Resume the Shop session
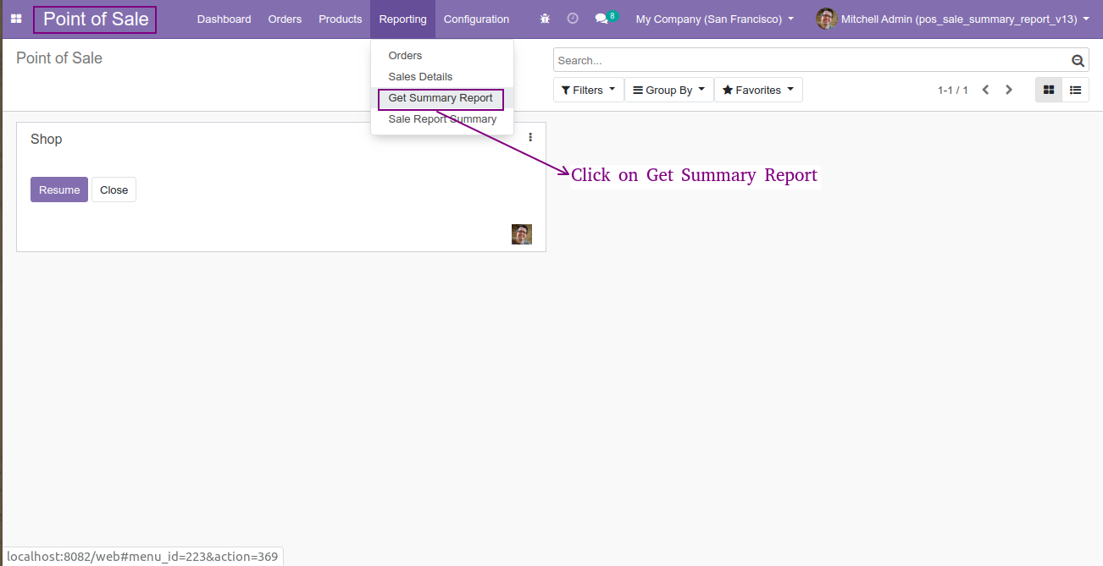 coord(59,190)
